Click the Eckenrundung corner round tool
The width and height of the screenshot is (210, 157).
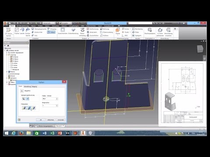click(x=107, y=32)
